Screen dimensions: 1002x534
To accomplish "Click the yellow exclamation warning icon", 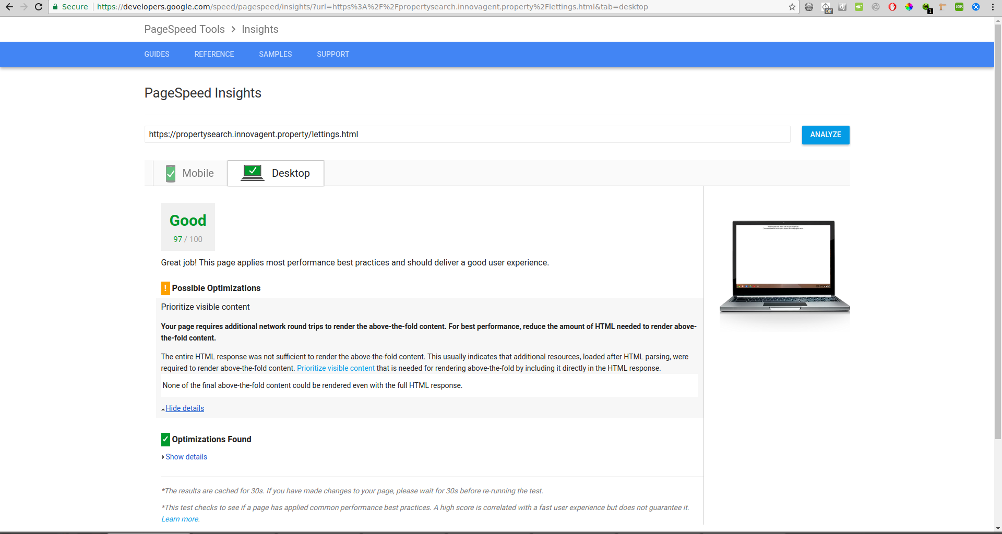I will pyautogui.click(x=165, y=288).
